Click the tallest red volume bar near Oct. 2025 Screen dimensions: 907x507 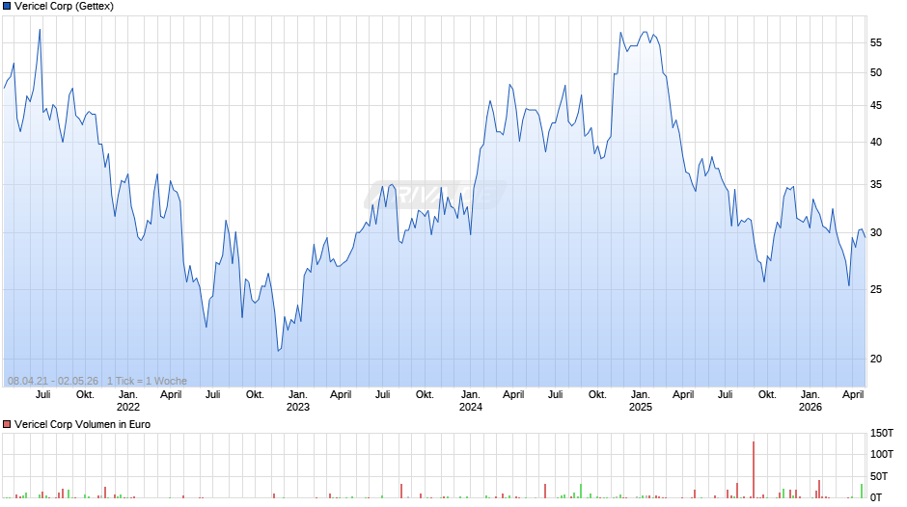point(754,469)
